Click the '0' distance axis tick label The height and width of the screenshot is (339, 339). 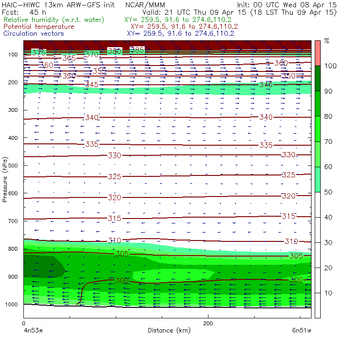24,323
